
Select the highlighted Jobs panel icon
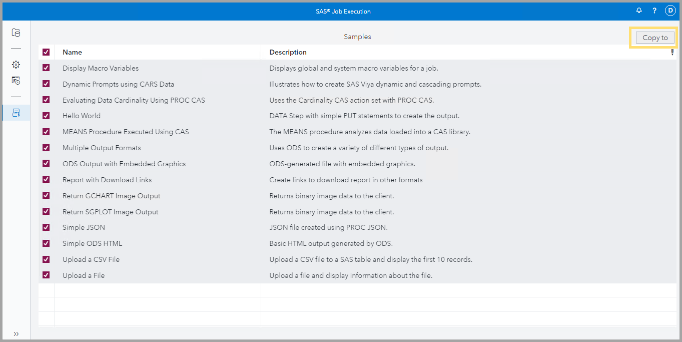point(16,112)
